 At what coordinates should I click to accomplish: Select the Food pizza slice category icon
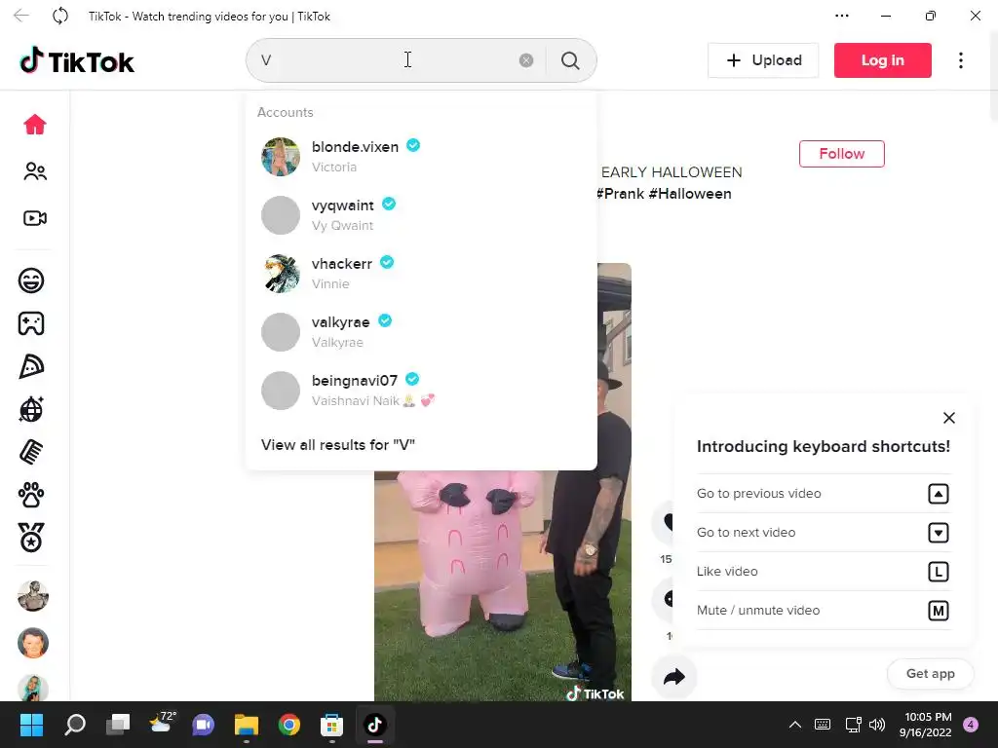31,366
